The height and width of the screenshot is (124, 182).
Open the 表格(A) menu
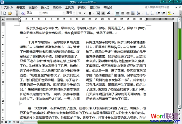click(82, 7)
